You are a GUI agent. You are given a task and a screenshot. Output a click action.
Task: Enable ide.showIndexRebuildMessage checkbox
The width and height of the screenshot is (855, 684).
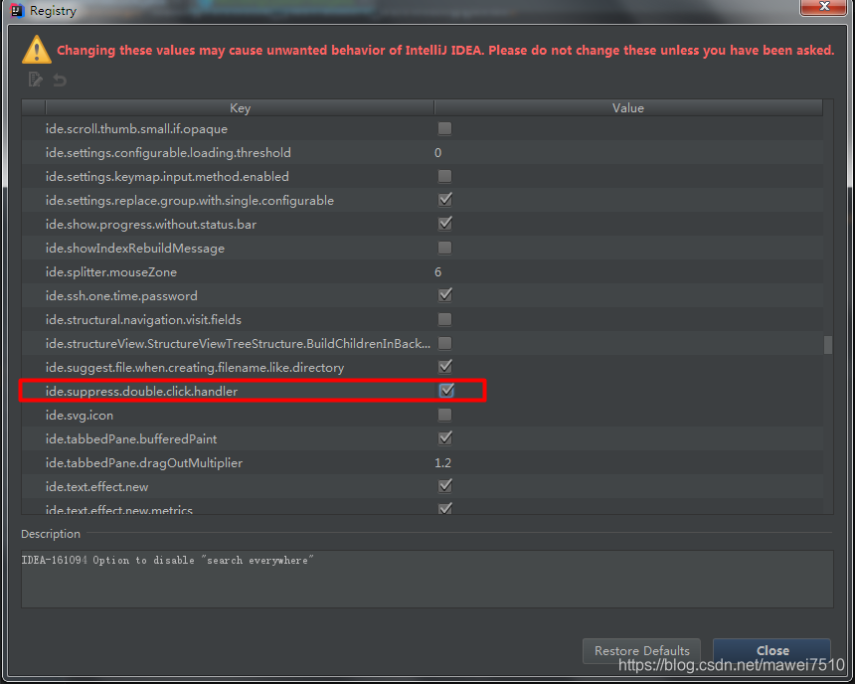[445, 248]
